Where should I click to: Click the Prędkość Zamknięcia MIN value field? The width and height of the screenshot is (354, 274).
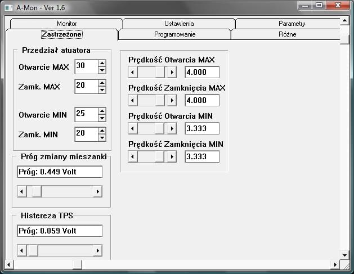(x=202, y=156)
